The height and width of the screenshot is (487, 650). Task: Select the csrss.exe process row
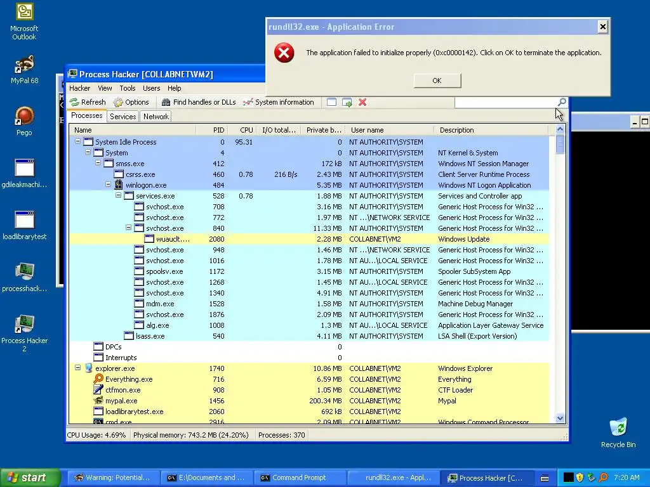click(309, 174)
